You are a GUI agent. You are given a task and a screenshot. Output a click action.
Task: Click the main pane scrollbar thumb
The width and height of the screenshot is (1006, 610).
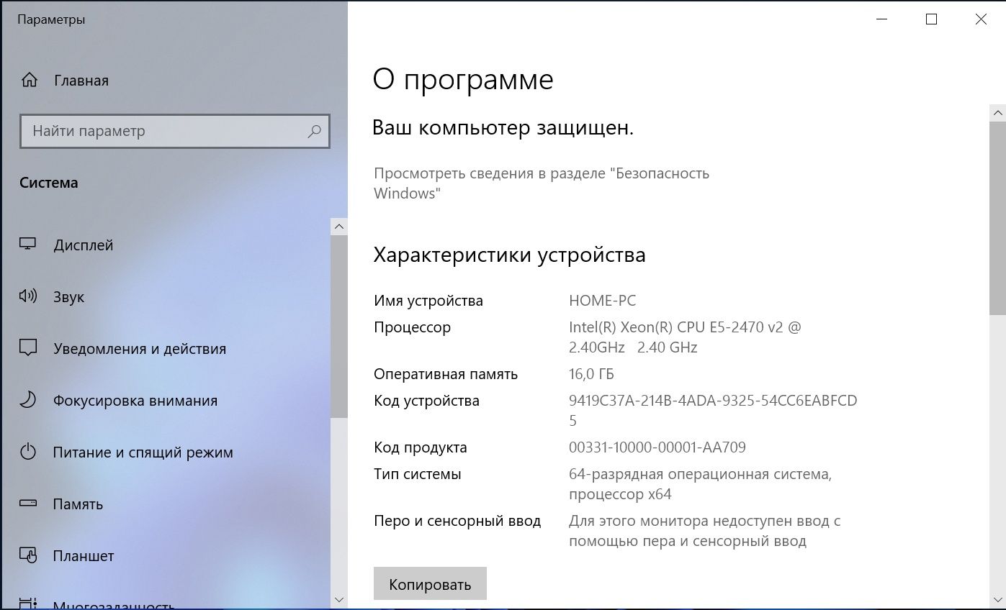pyautogui.click(x=997, y=218)
